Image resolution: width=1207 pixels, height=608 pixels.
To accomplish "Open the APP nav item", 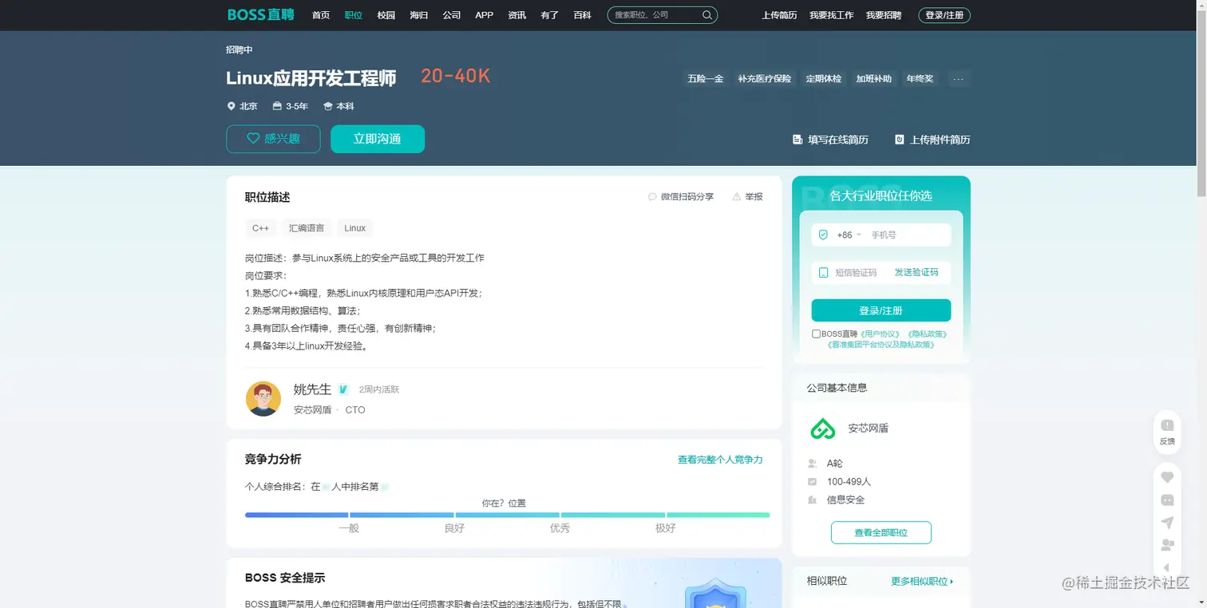I will tap(485, 15).
